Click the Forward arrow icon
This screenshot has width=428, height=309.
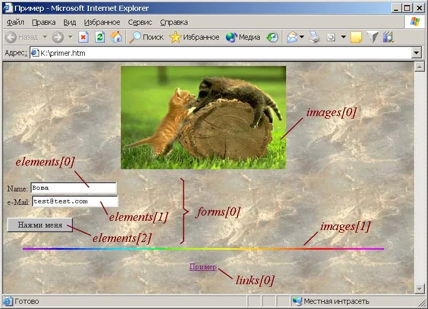coord(58,37)
